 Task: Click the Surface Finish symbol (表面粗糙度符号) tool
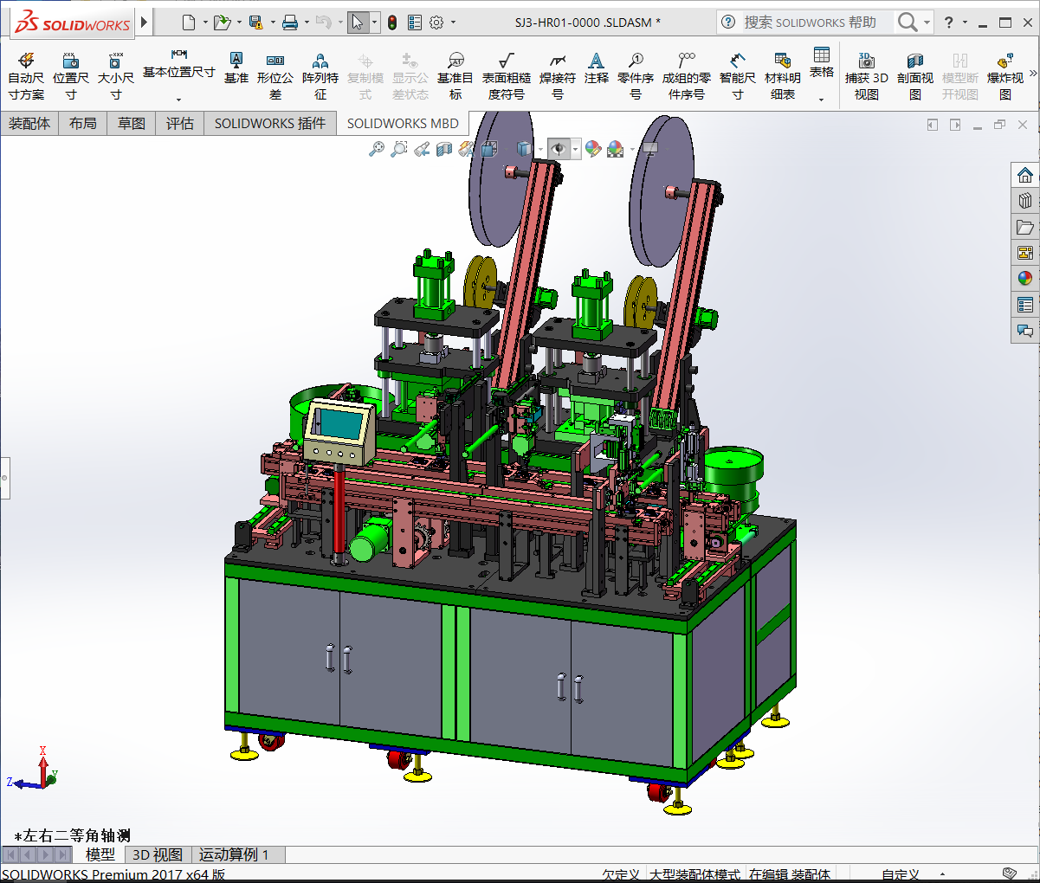507,76
